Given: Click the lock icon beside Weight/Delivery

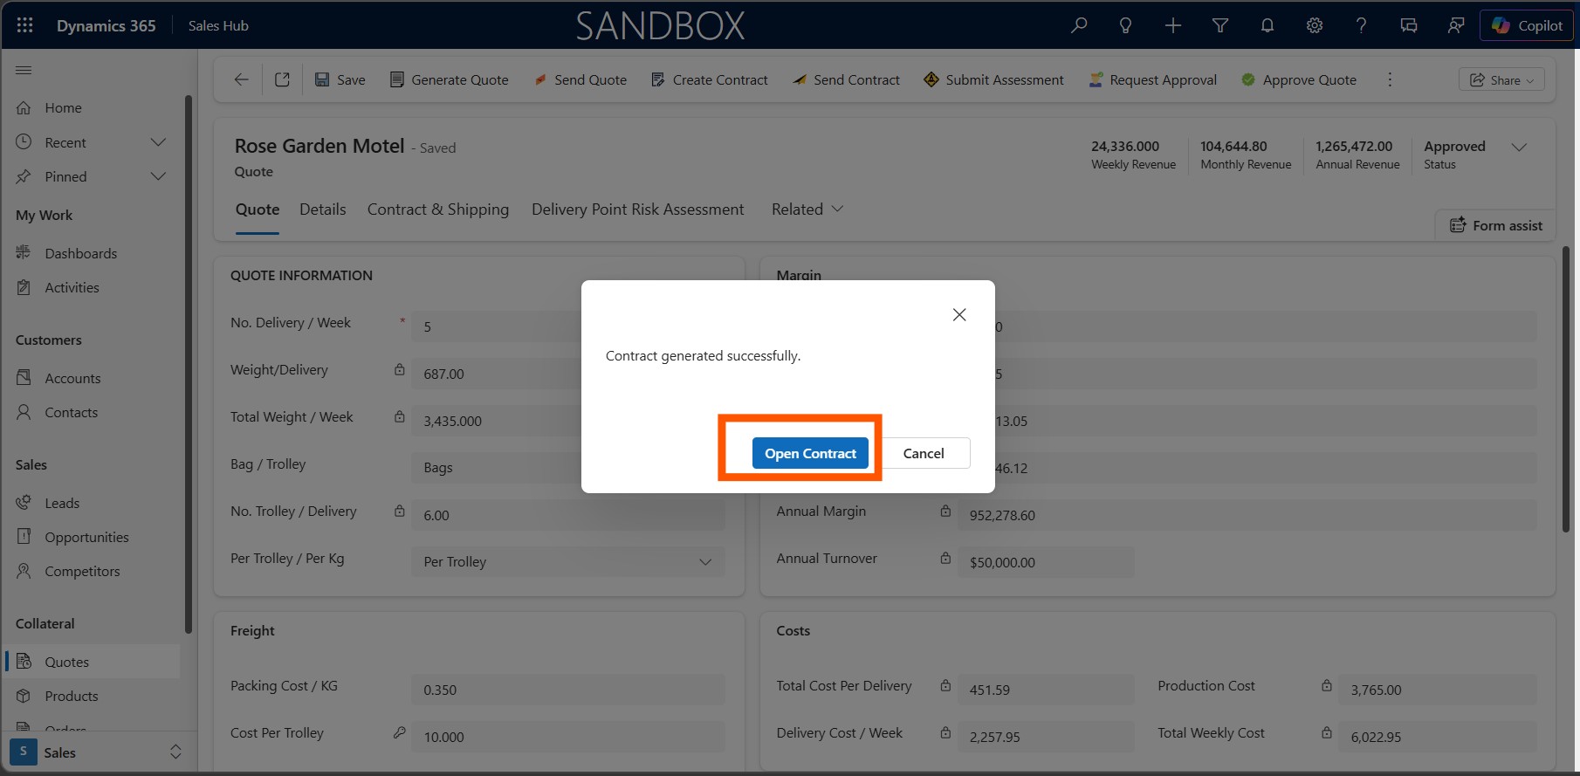Looking at the screenshot, I should 399,369.
